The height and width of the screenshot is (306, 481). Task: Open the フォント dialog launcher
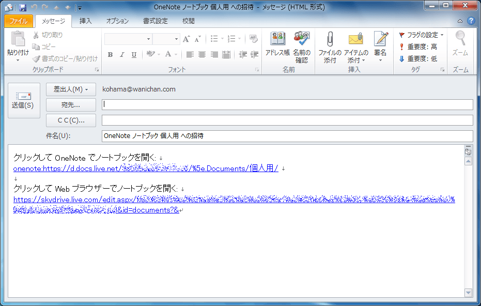click(x=257, y=70)
